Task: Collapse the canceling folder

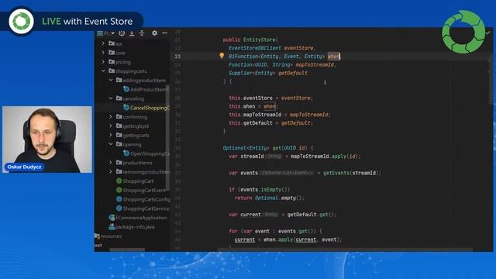Action: click(x=111, y=98)
